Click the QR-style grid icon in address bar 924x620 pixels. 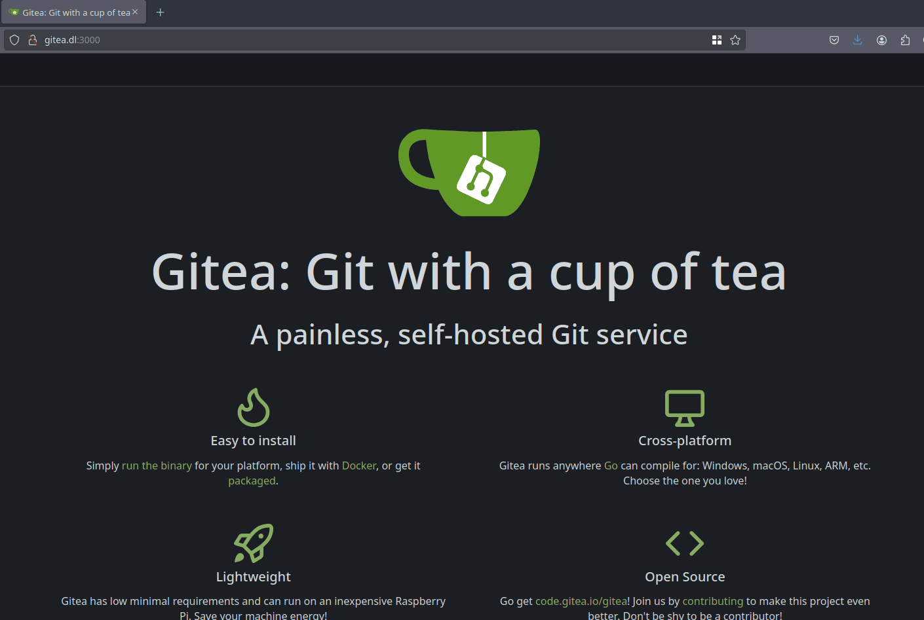click(x=717, y=40)
